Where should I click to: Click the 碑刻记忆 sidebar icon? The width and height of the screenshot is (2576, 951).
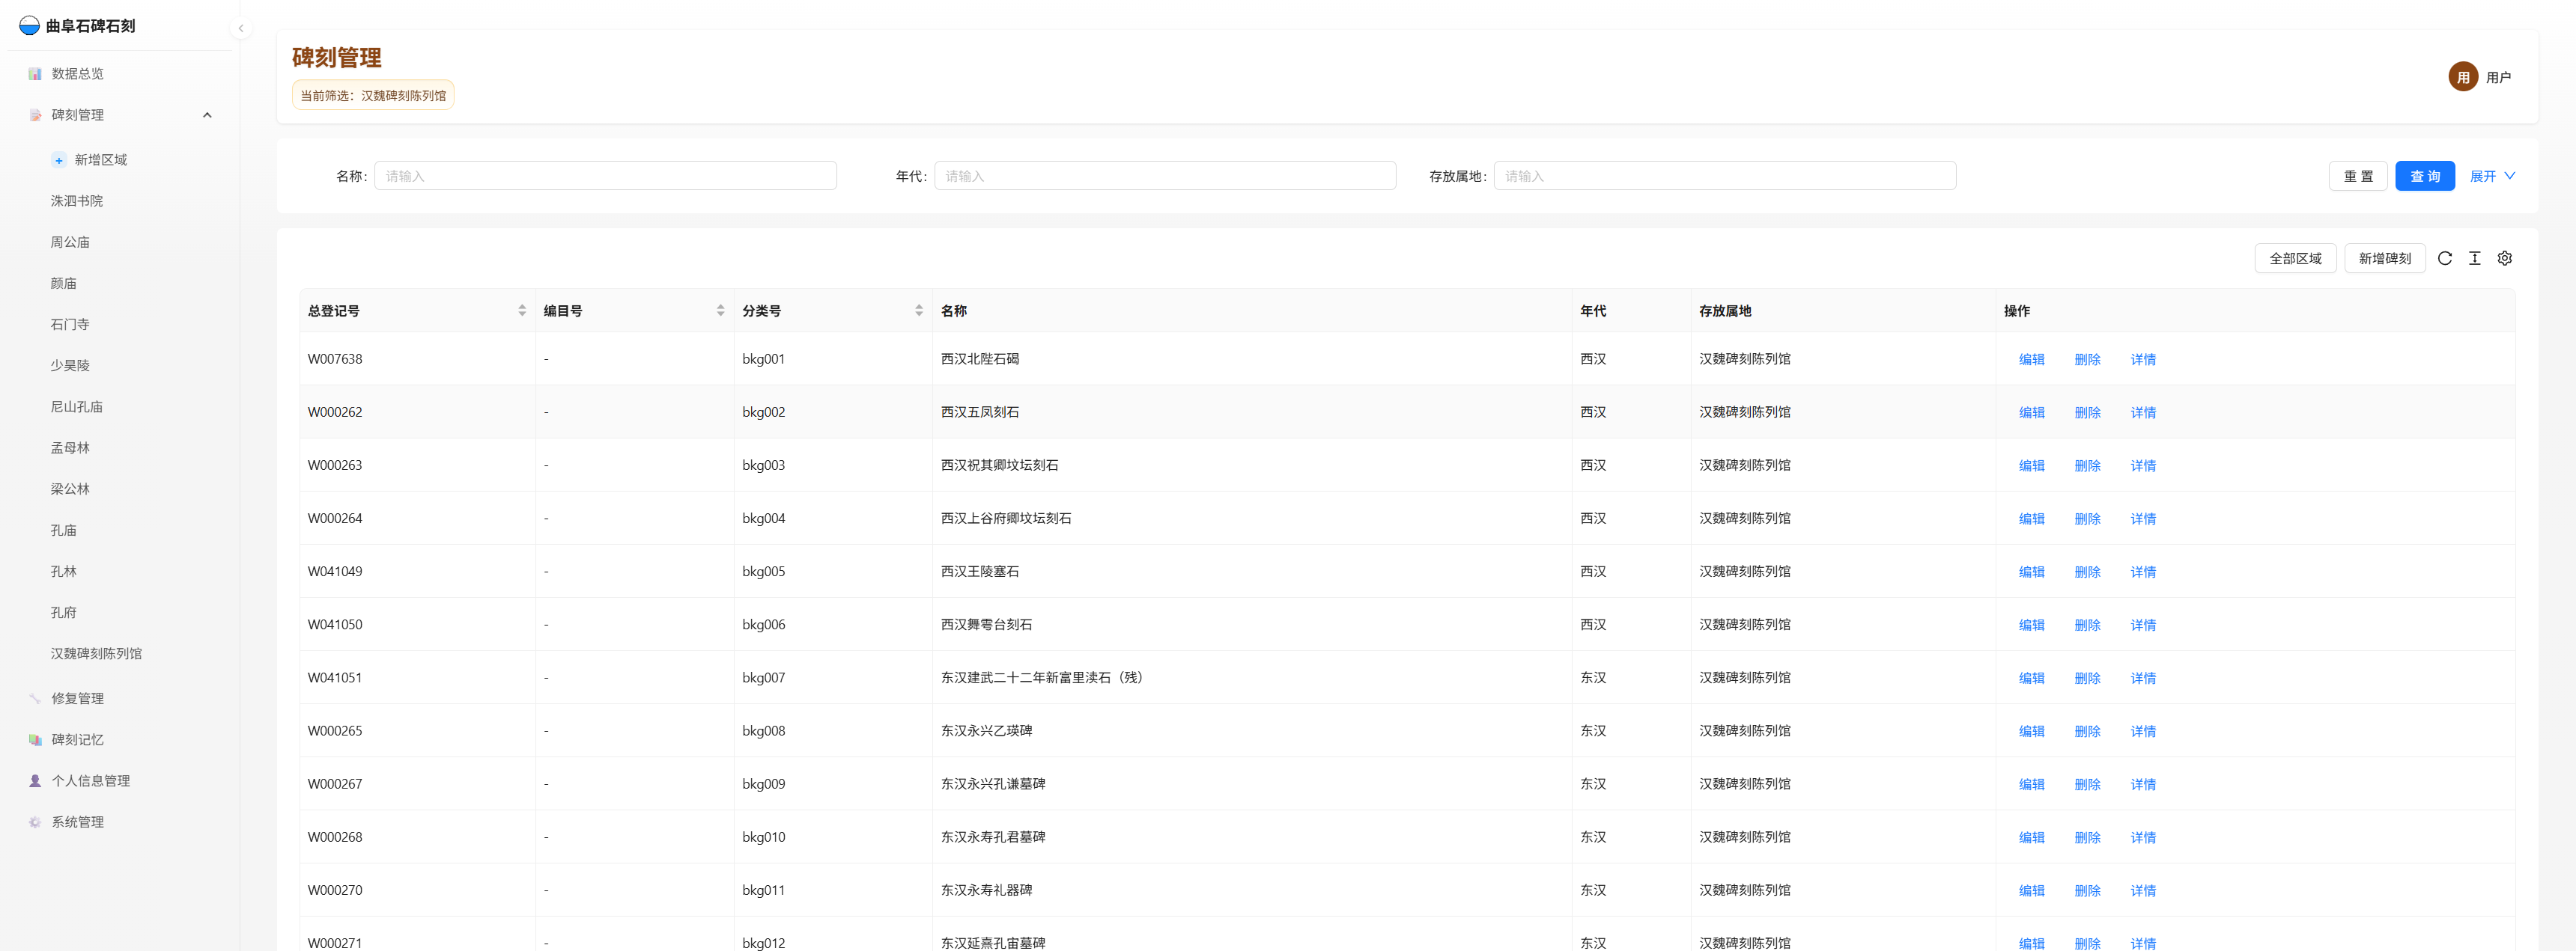coord(35,740)
